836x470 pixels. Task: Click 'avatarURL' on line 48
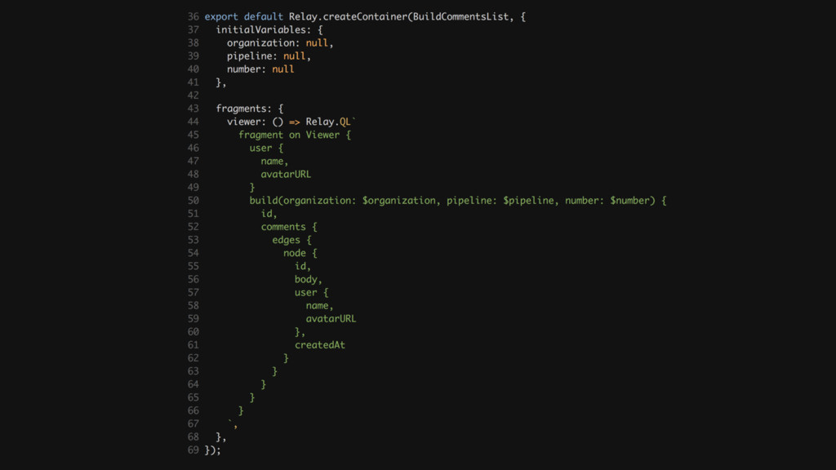click(286, 175)
